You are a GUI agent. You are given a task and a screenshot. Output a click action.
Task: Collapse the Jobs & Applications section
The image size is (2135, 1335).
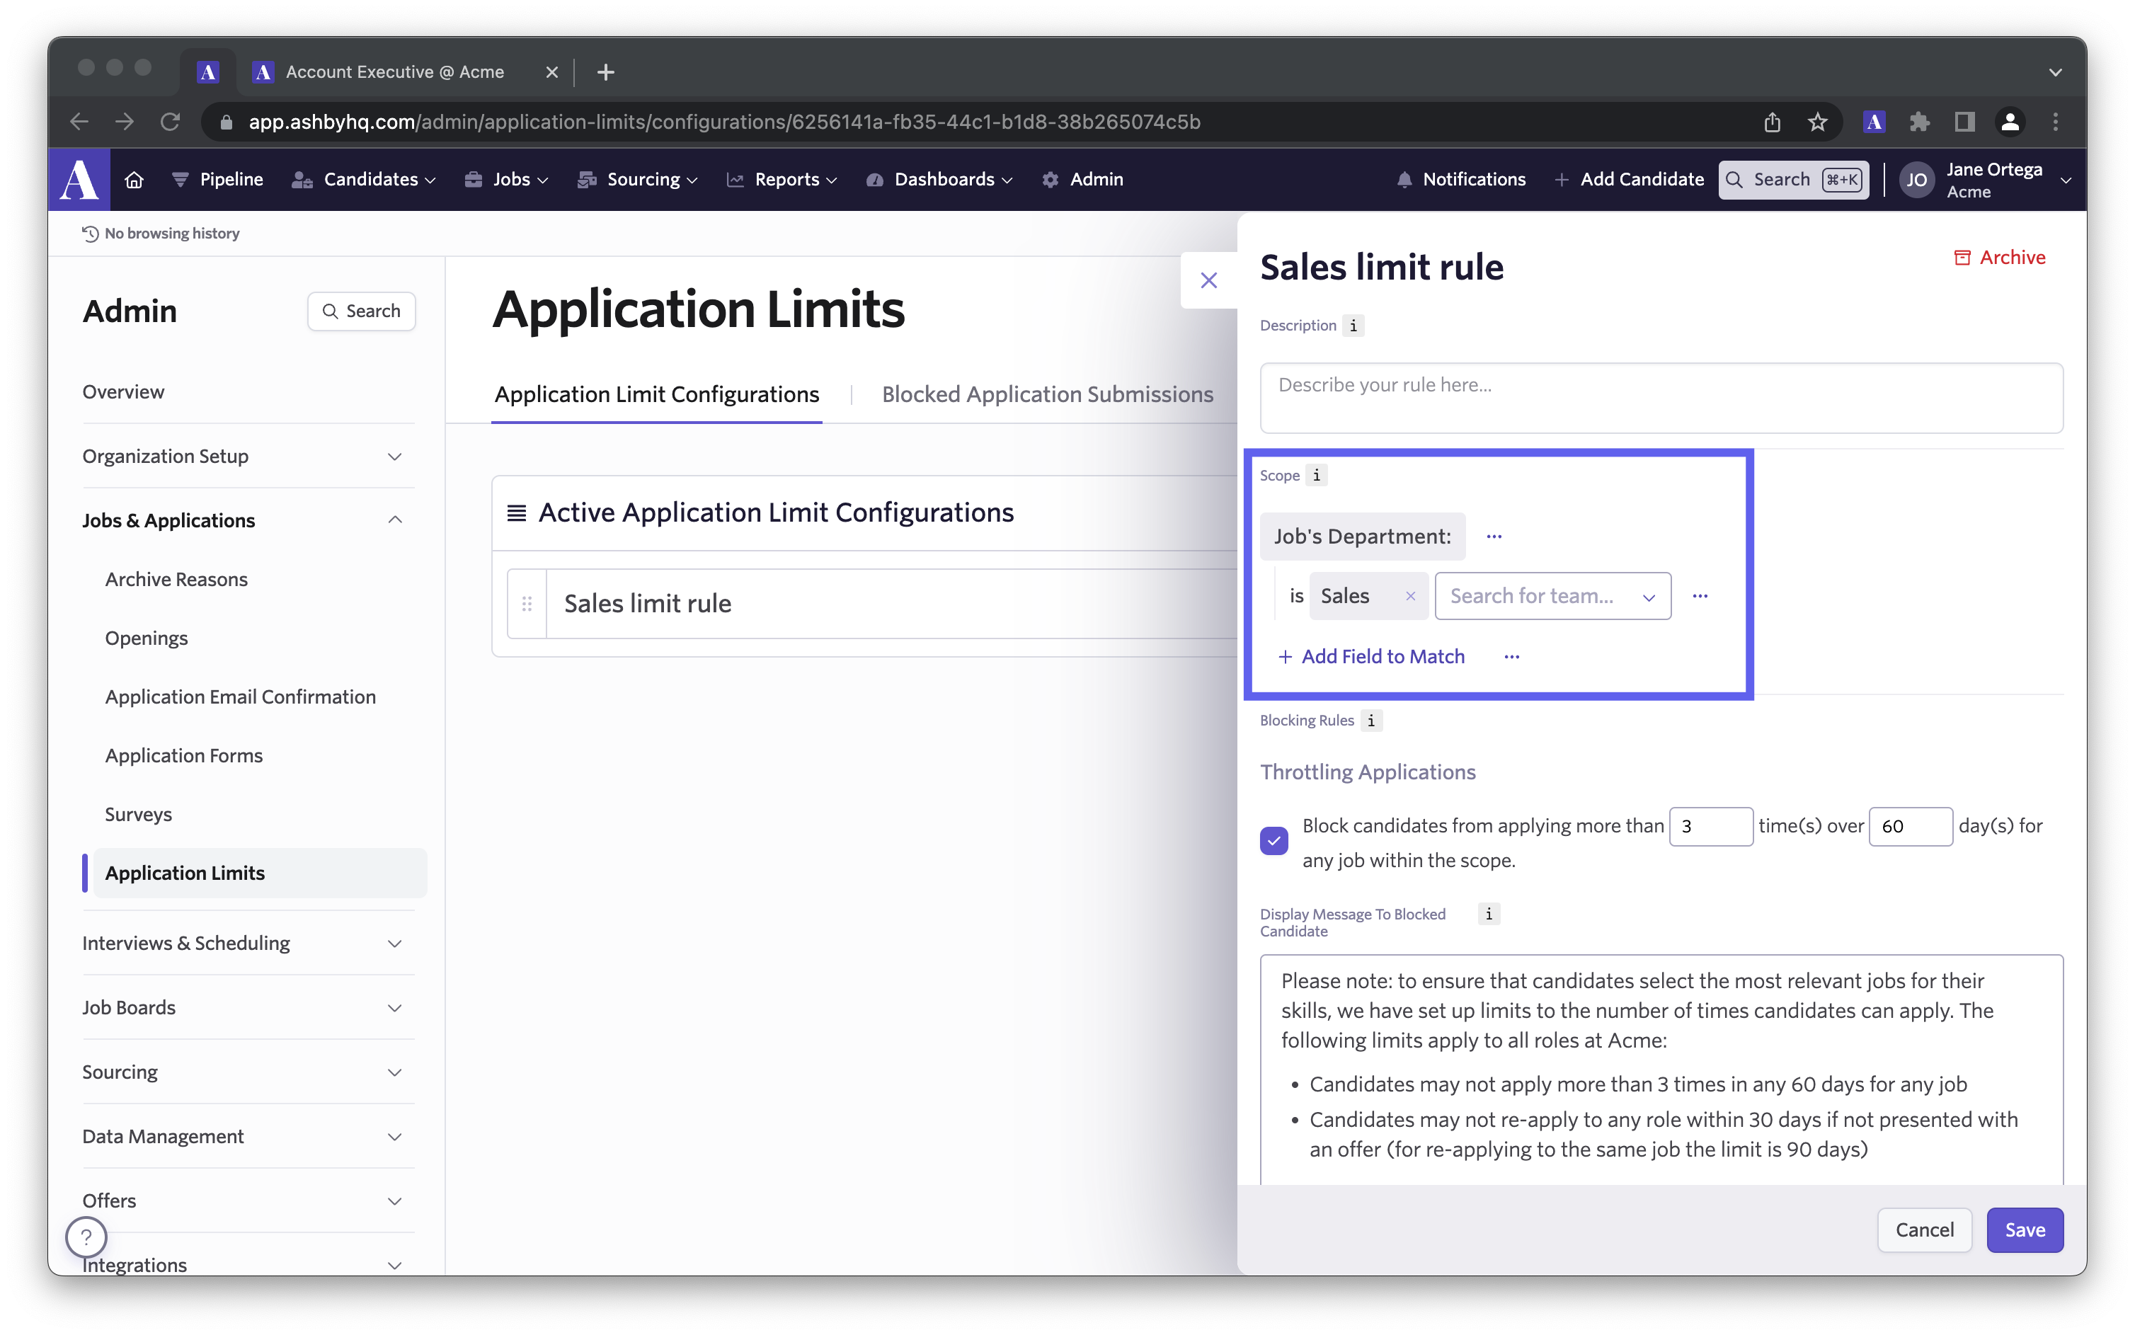(x=395, y=520)
